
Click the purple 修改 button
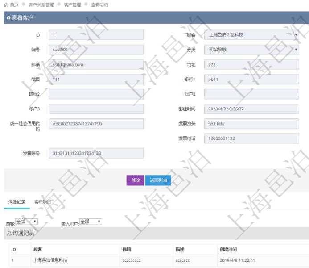click(135, 180)
